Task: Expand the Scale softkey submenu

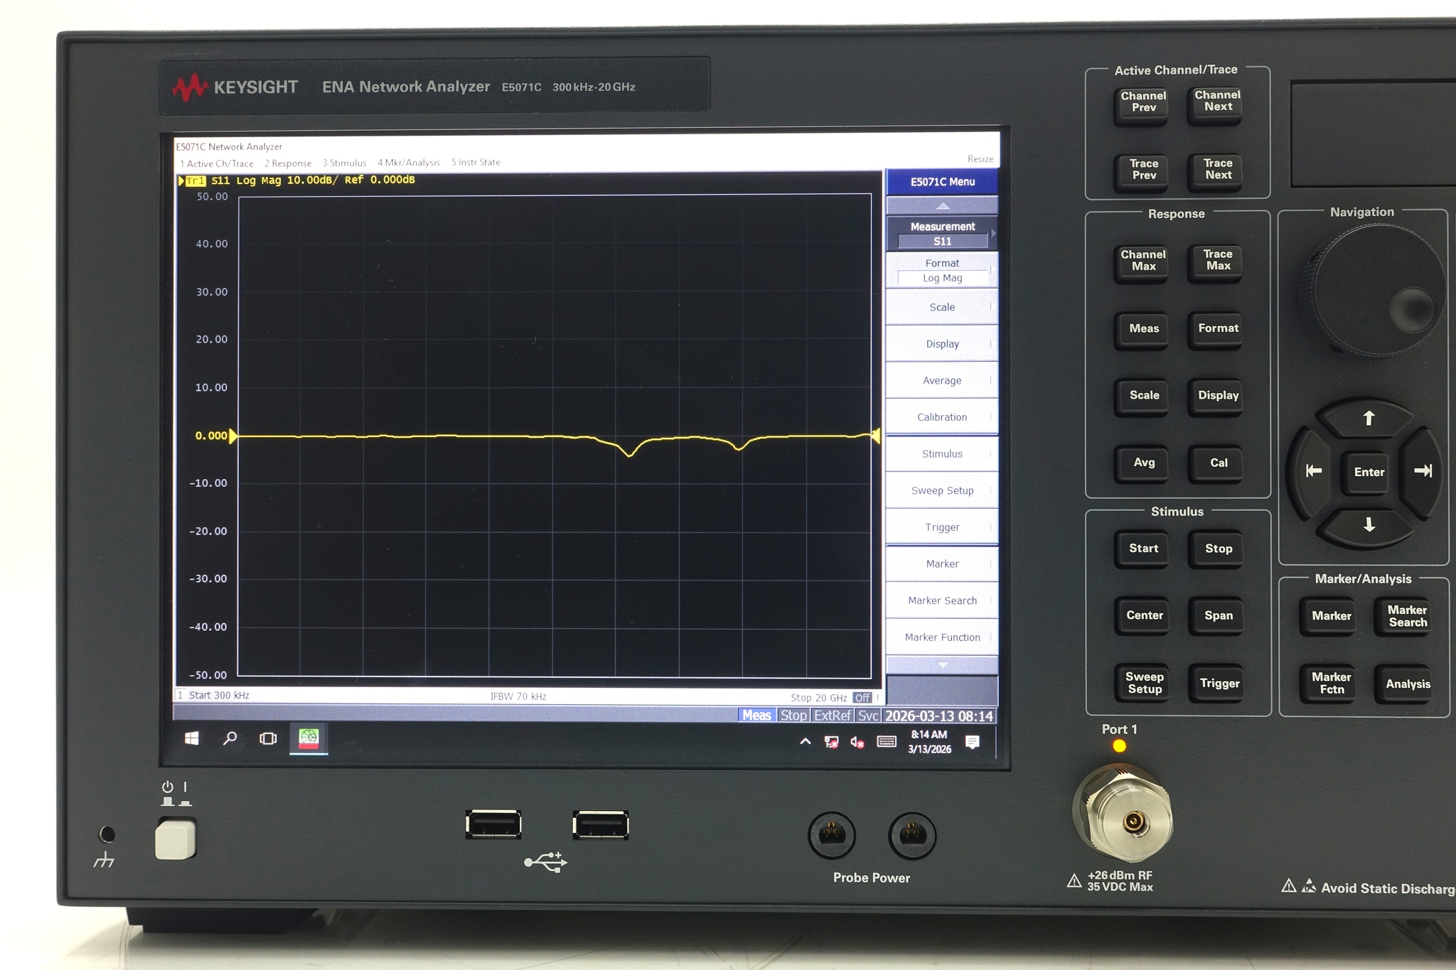Action: (x=942, y=307)
